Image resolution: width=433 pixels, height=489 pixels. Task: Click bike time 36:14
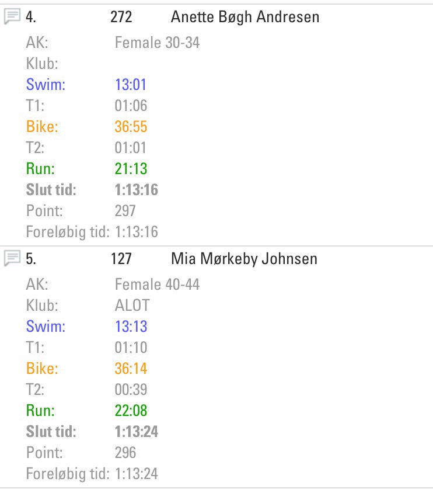(131, 369)
